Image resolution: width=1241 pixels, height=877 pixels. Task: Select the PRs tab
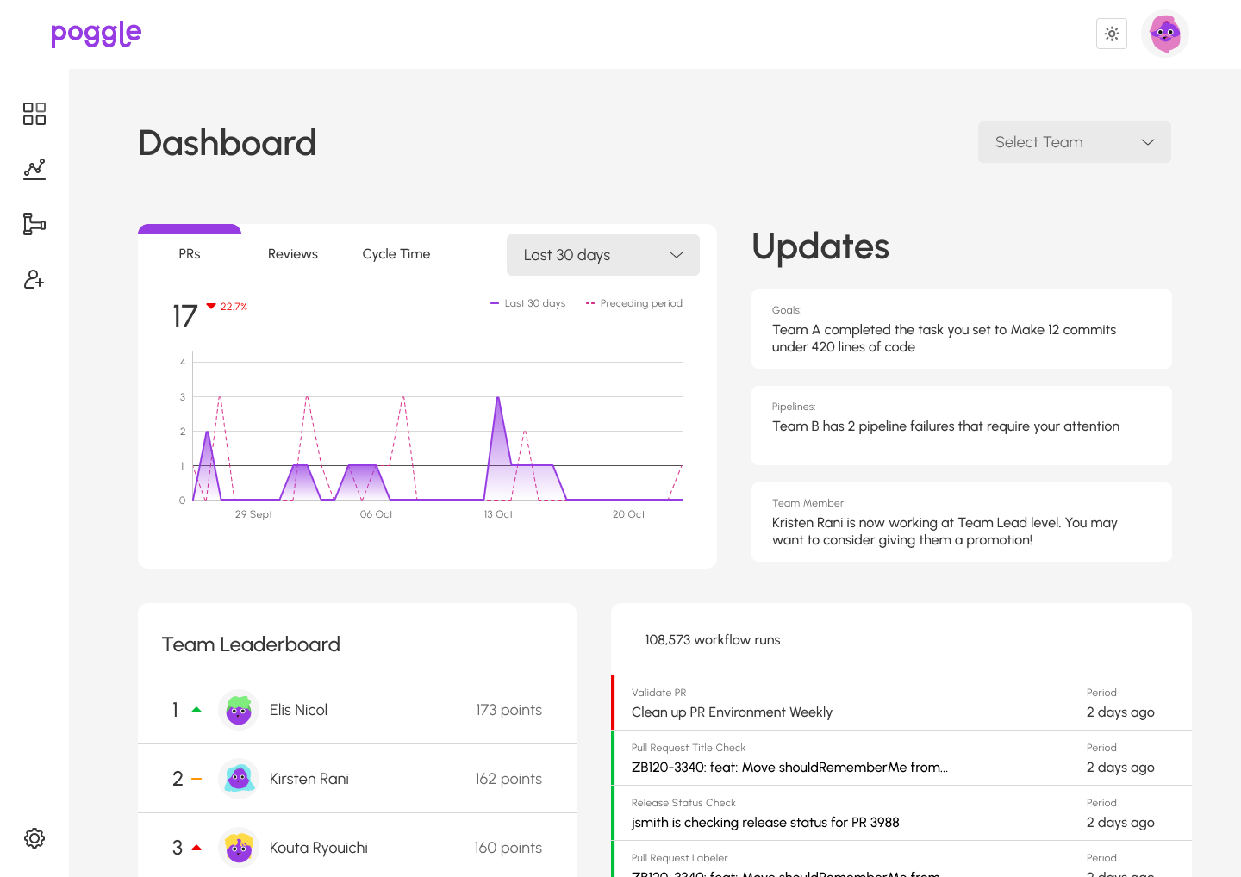coord(190,254)
